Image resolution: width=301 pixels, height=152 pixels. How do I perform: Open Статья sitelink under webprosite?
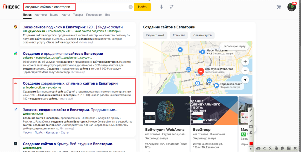(x=65, y=132)
